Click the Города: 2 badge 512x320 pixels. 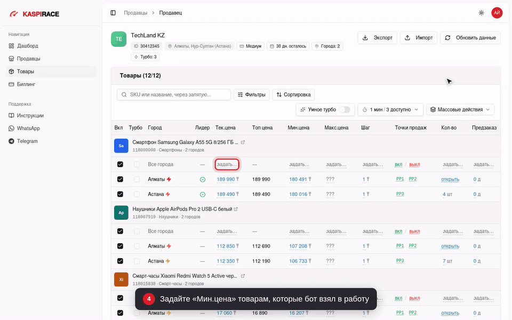(x=327, y=46)
